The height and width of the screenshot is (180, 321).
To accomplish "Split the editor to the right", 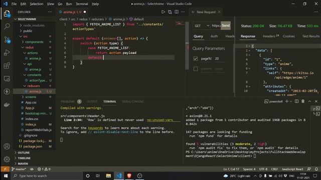I will 177,12.
